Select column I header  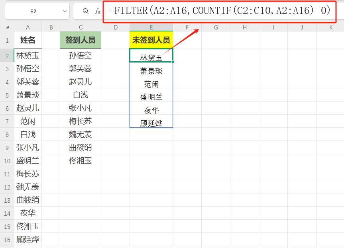click(273, 27)
